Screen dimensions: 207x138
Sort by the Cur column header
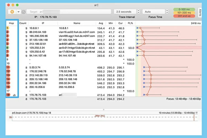[120, 23]
